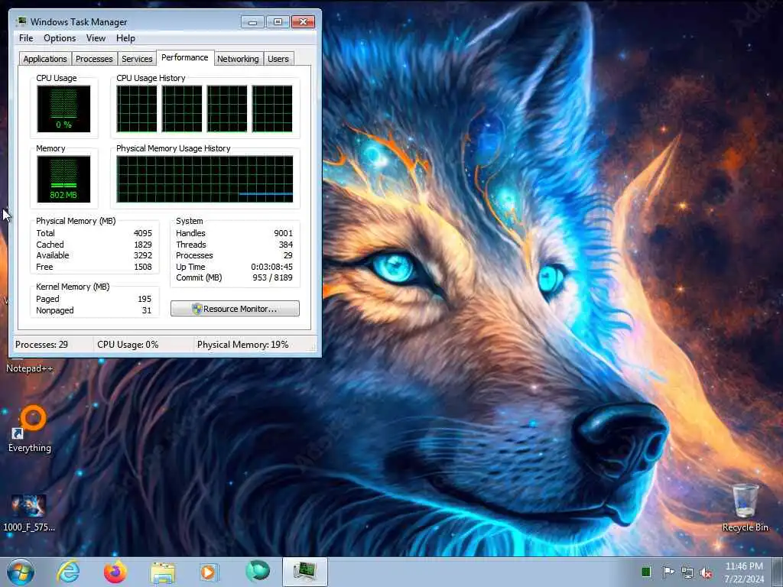The image size is (783, 587).
Task: Click the CPU Usage 0 % gauge
Action: pos(63,109)
